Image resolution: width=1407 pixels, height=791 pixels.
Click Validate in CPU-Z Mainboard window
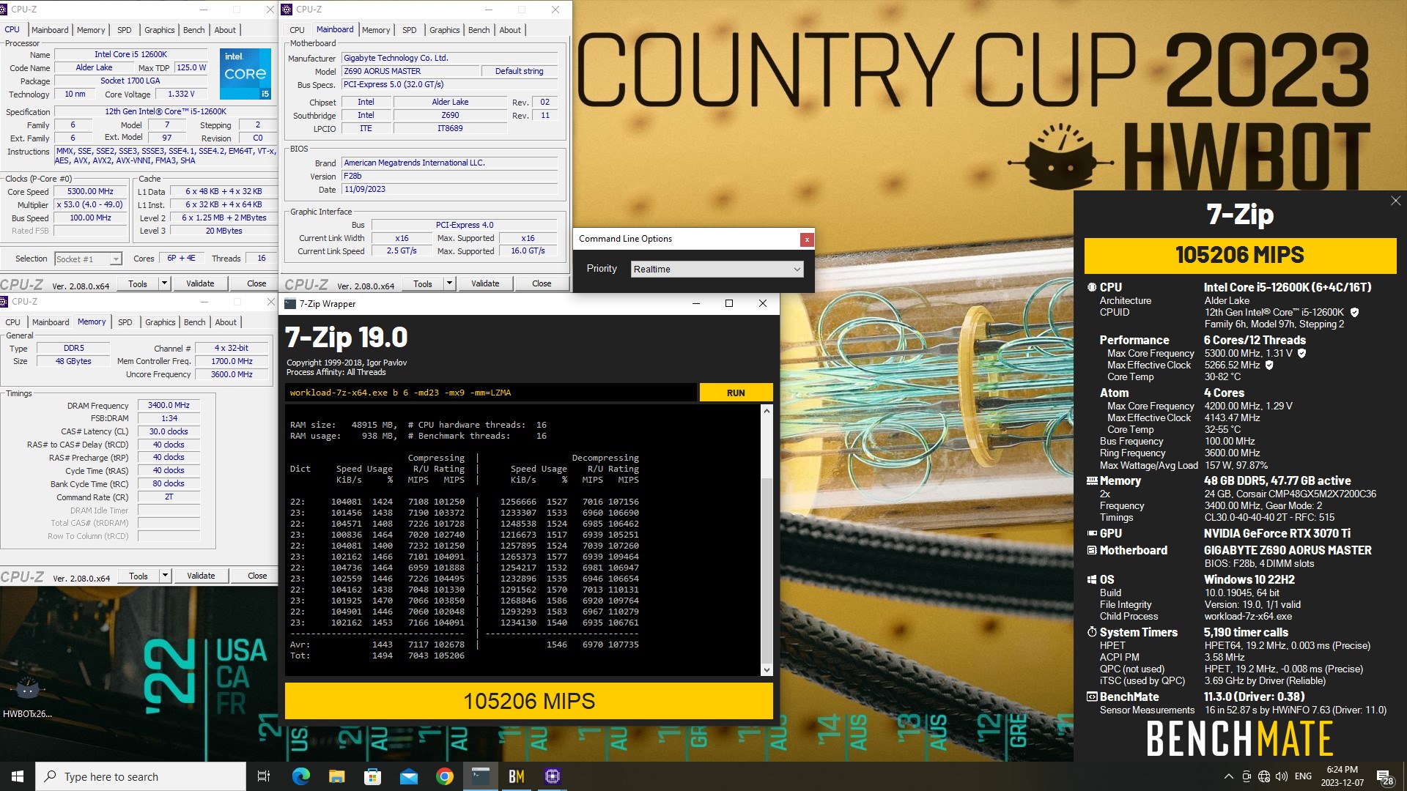tap(485, 283)
